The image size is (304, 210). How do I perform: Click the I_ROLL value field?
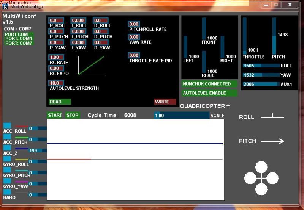(78, 20)
